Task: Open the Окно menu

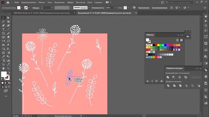Action: (x=90, y=2)
